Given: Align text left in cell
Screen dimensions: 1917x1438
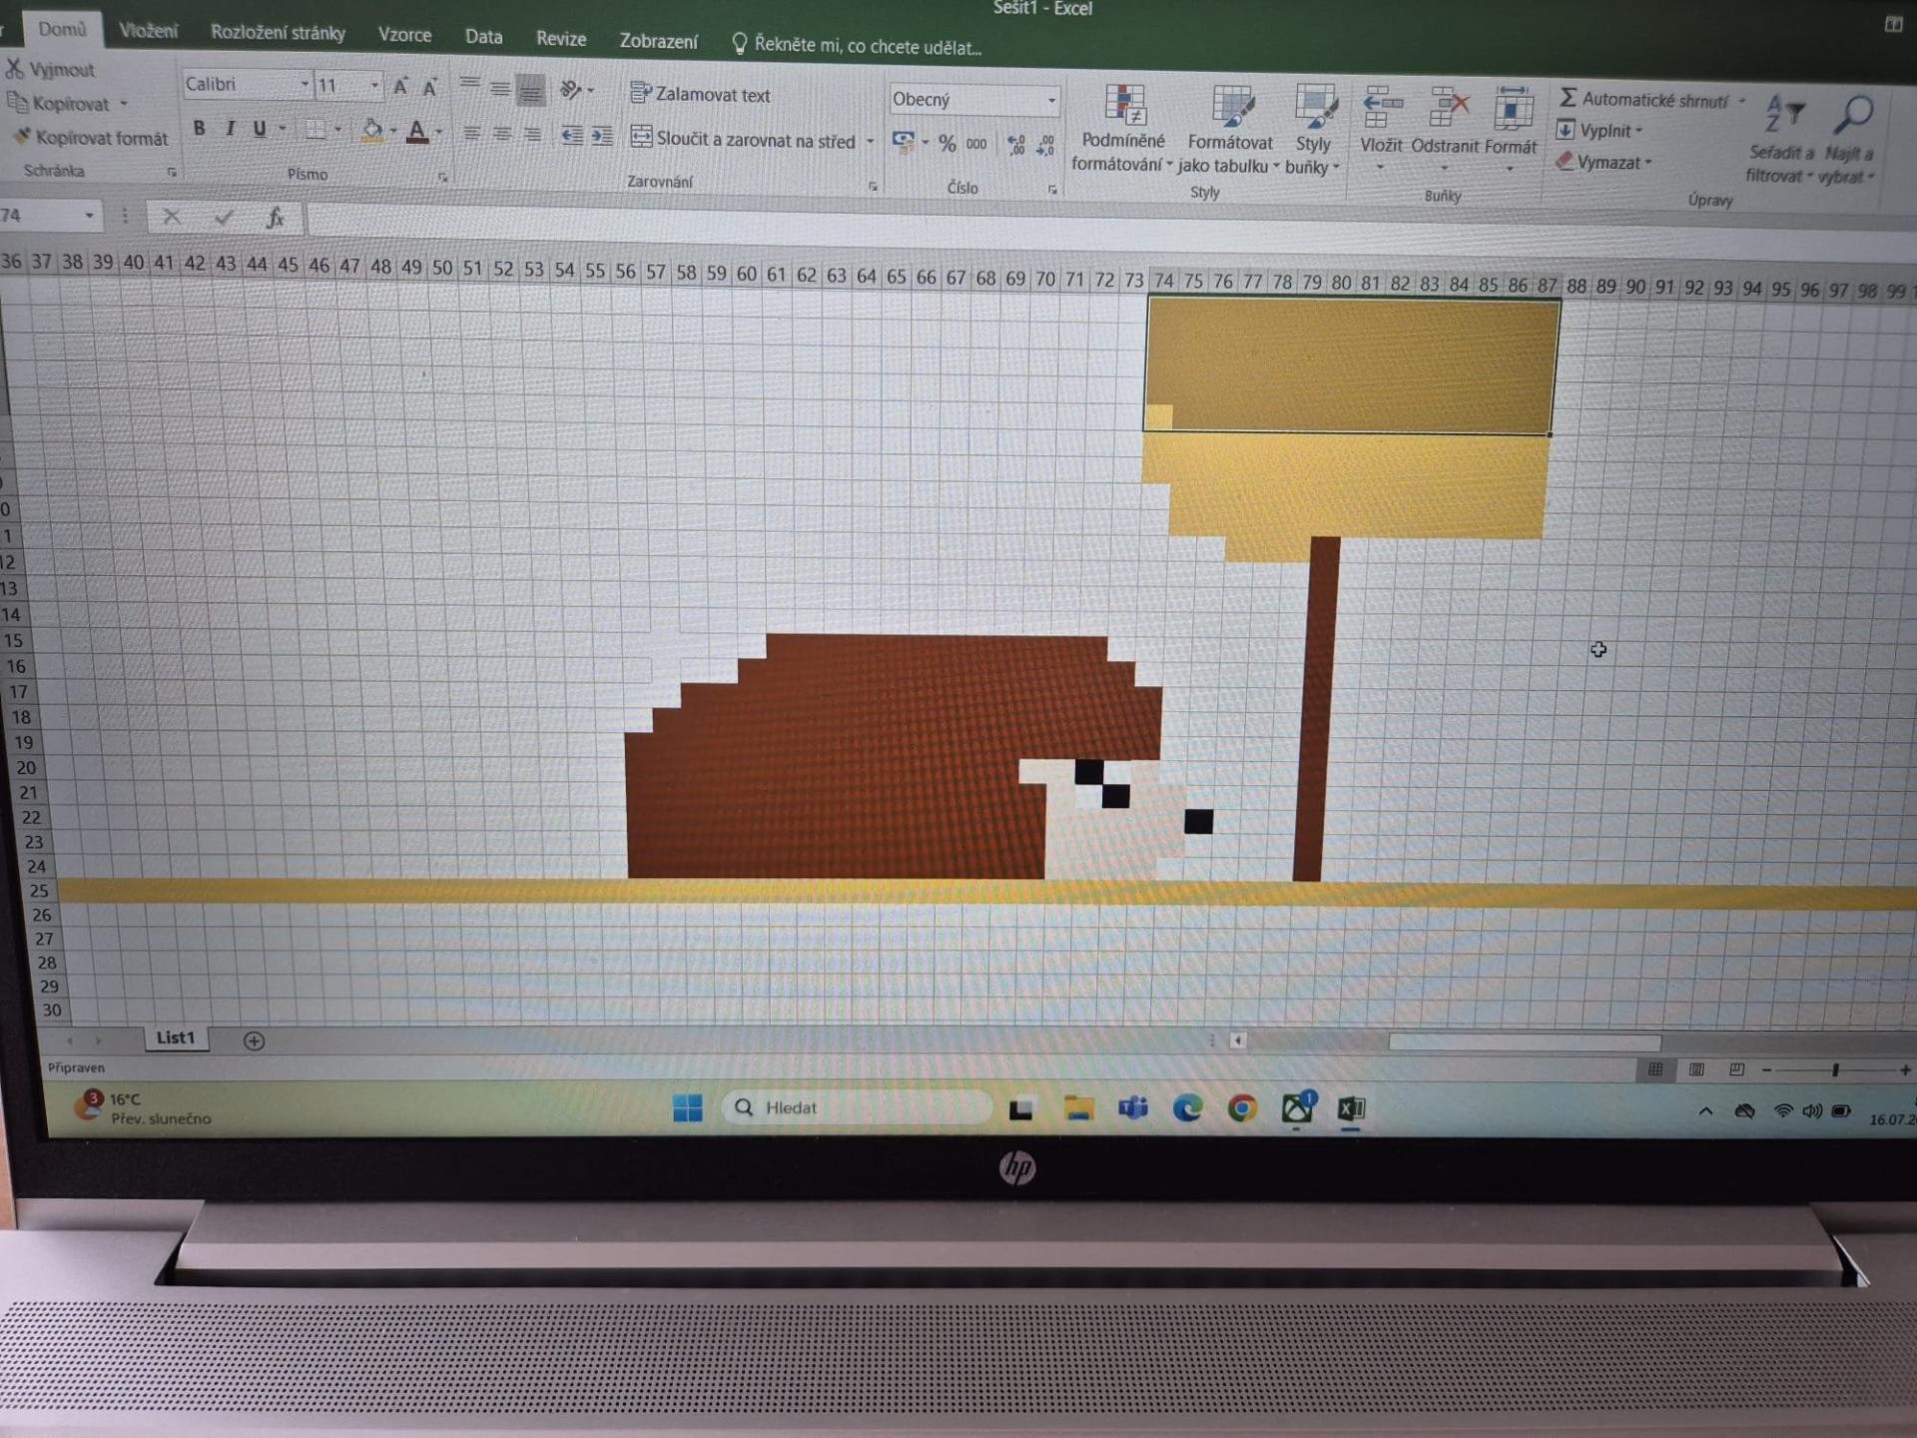Looking at the screenshot, I should 472,133.
